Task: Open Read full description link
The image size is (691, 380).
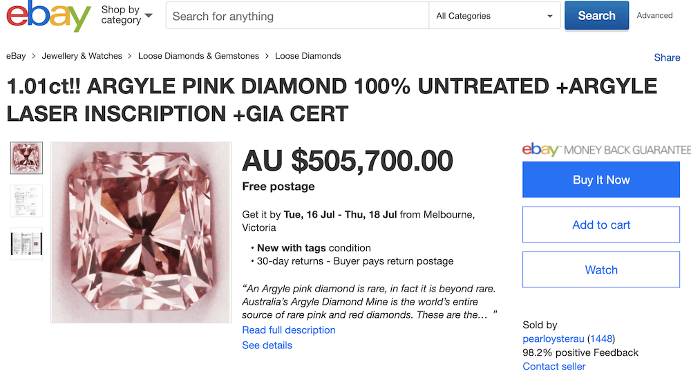Action: click(x=289, y=330)
